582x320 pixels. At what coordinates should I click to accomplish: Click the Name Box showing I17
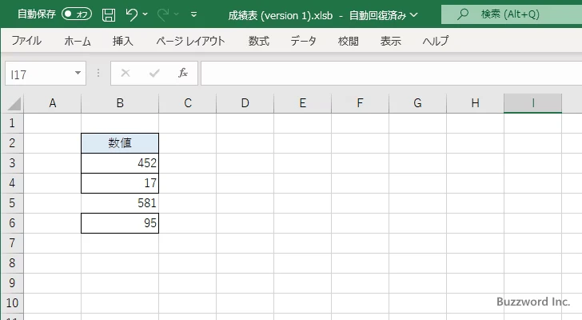[x=38, y=74]
